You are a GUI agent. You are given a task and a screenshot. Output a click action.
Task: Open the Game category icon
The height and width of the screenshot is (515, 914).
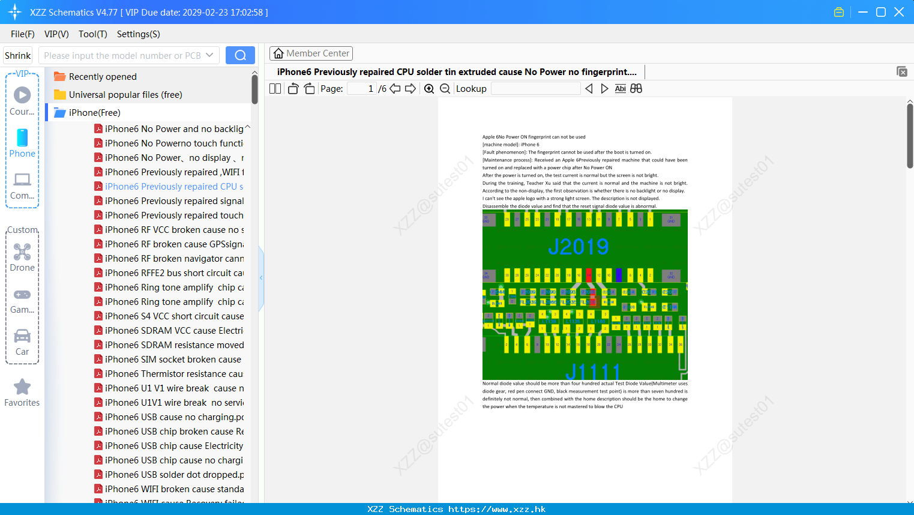click(x=22, y=300)
